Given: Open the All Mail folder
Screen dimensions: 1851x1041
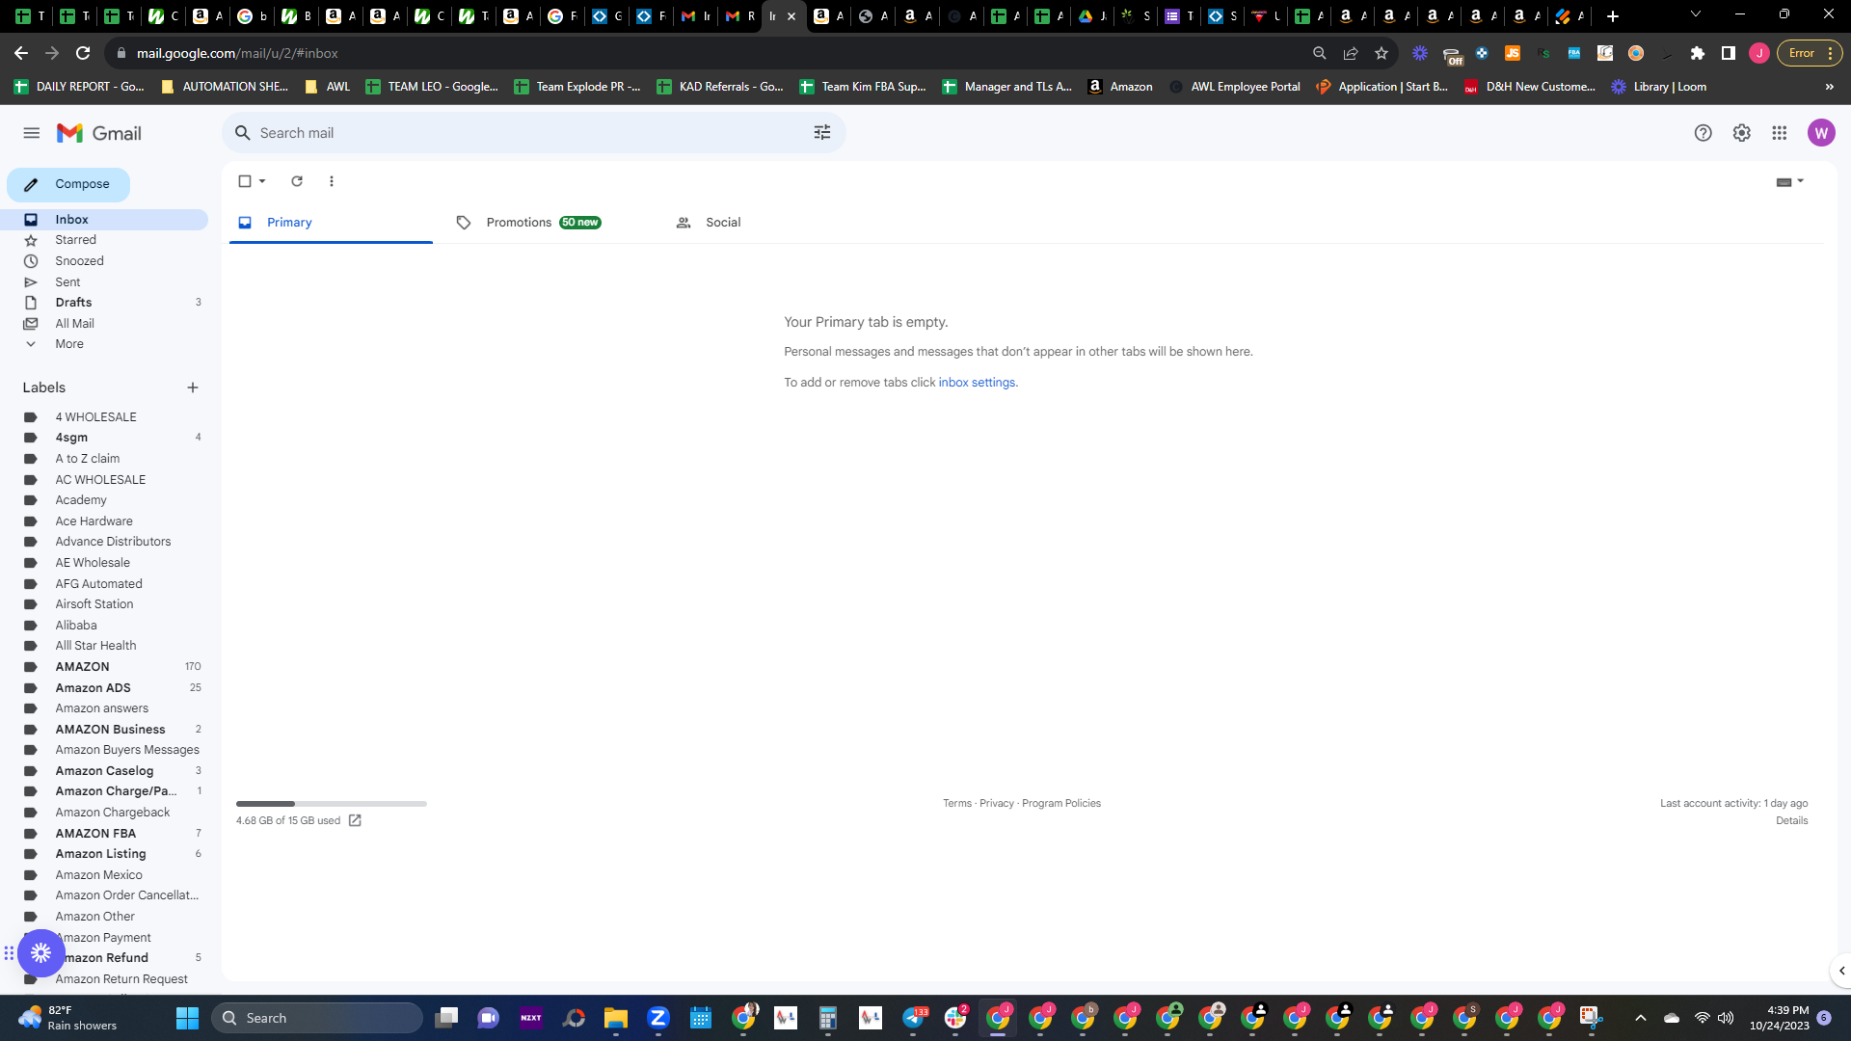Looking at the screenshot, I should 104,324.
